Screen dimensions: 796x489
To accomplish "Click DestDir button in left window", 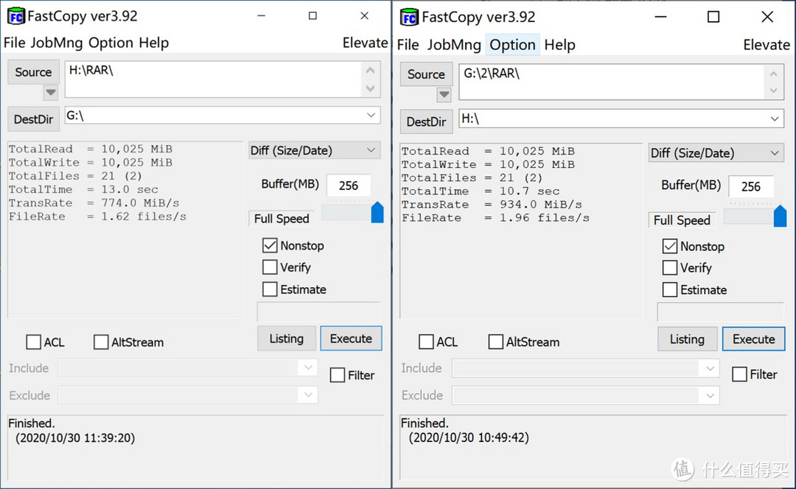I will click(33, 119).
